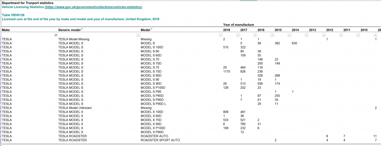Select the 2010 year header cell

pyautogui.click(x=364, y=30)
